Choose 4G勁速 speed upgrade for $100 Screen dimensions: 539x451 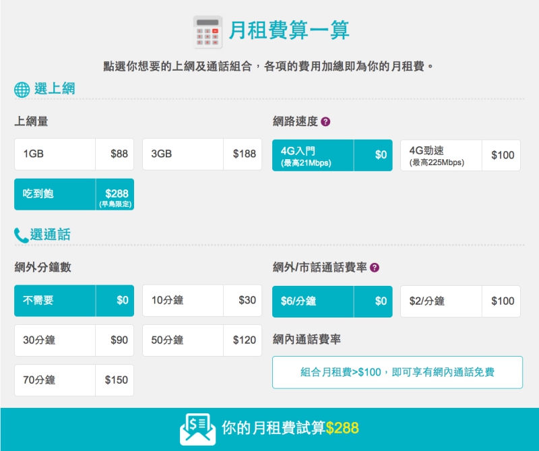(x=460, y=155)
